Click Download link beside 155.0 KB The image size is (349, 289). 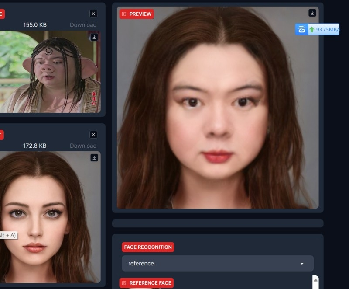pos(83,25)
